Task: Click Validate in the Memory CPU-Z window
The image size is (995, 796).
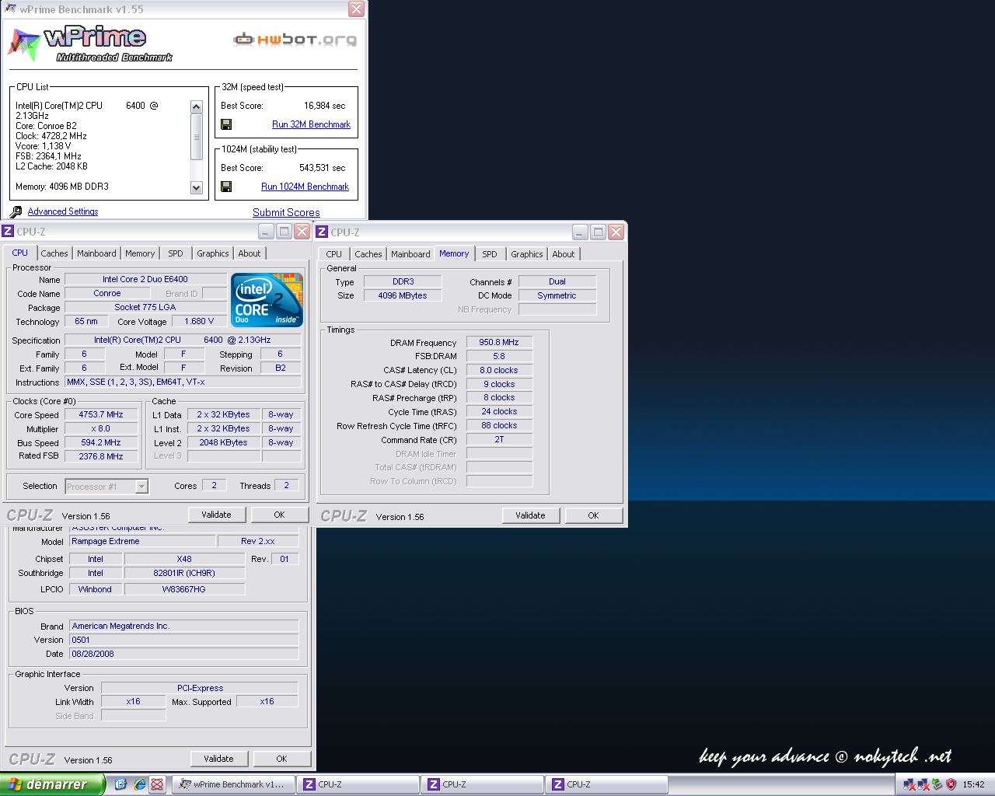Action: 531,515
